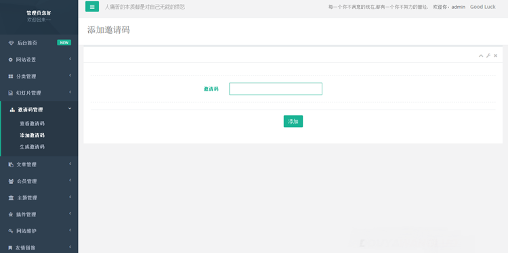Image resolution: width=508 pixels, height=253 pixels.
Task: Click the copy icon beside 文章管理
Action: (x=11, y=165)
